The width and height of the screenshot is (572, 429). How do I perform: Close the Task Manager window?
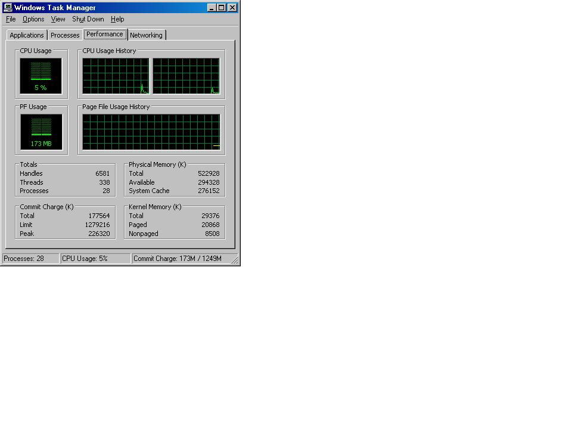(x=232, y=7)
